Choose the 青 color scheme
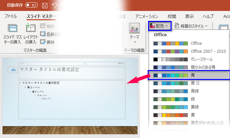Image resolution: width=230 pixels, height=138 pixels. 189,75
